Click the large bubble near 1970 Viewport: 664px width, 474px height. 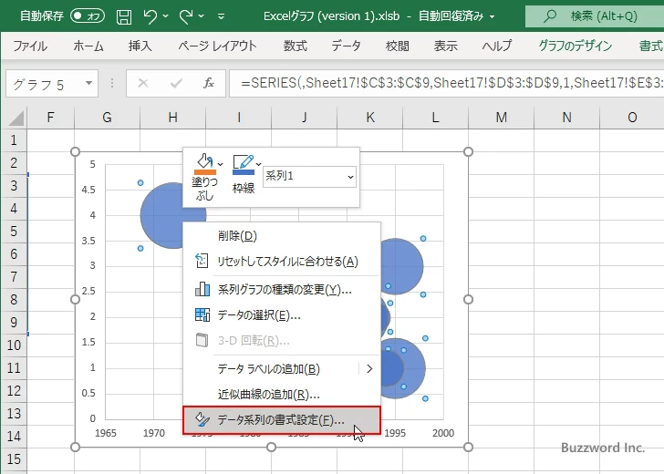coord(163,216)
